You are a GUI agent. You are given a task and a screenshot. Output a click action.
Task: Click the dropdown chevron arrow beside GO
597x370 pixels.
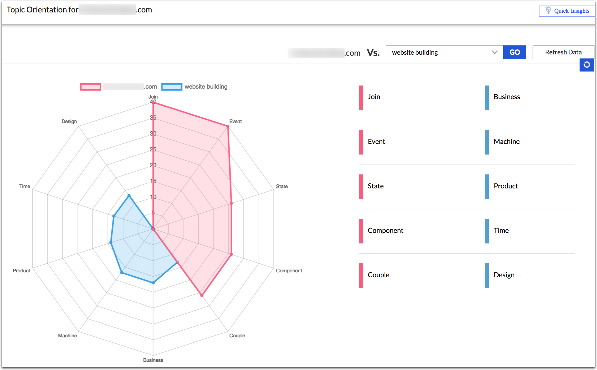pos(495,52)
